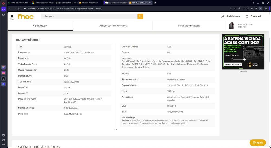The width and height of the screenshot is (271, 148).
Task: Click the browser address bar URL
Action: 64,8
